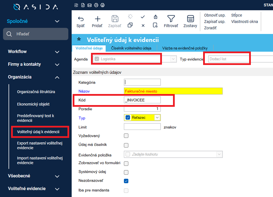This screenshot has width=273, height=197.
Task: Click the Späť back arrow icon
Action: click(81, 19)
